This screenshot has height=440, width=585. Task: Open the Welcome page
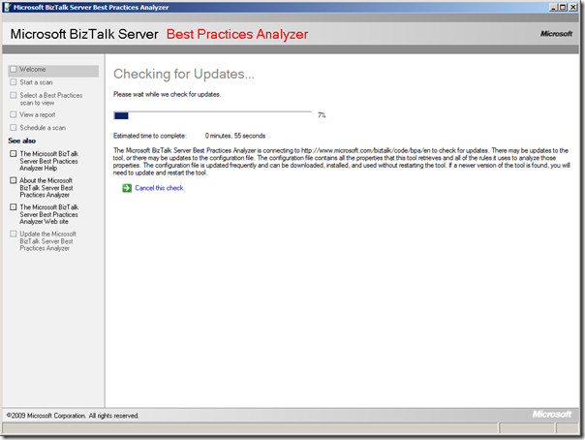click(x=33, y=70)
